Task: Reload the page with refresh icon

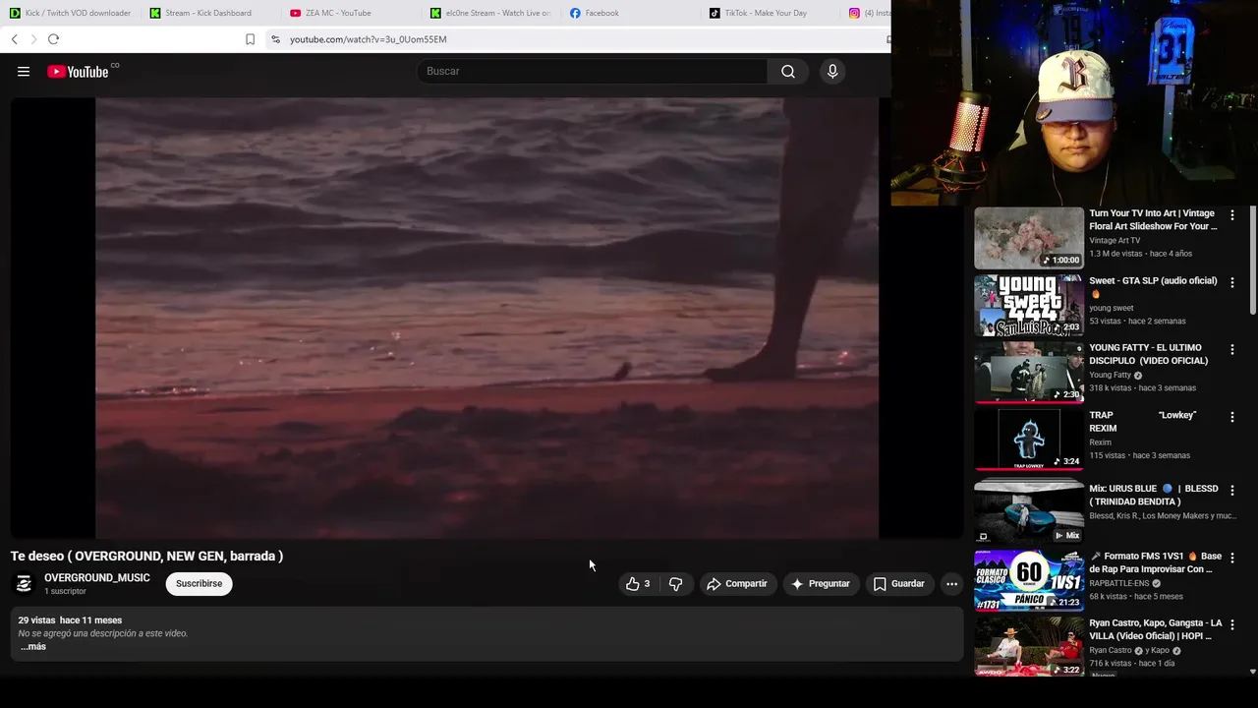Action: click(x=53, y=39)
